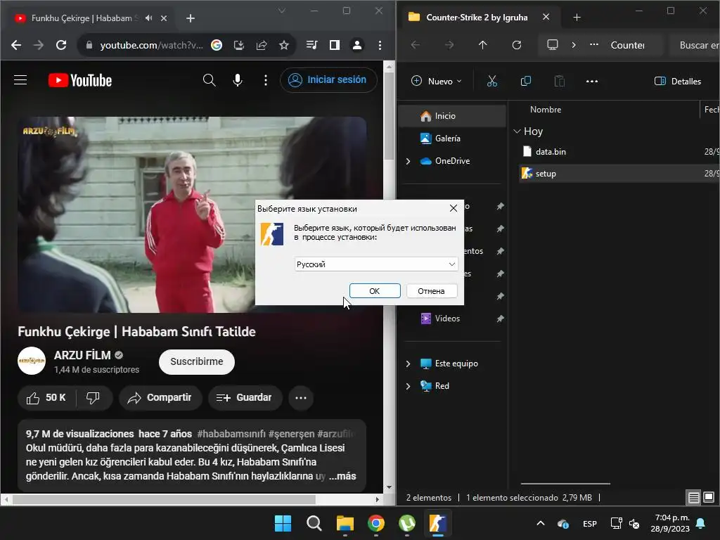720x540 pixels.
Task: Show hidden system tray icons
Action: pos(541,523)
